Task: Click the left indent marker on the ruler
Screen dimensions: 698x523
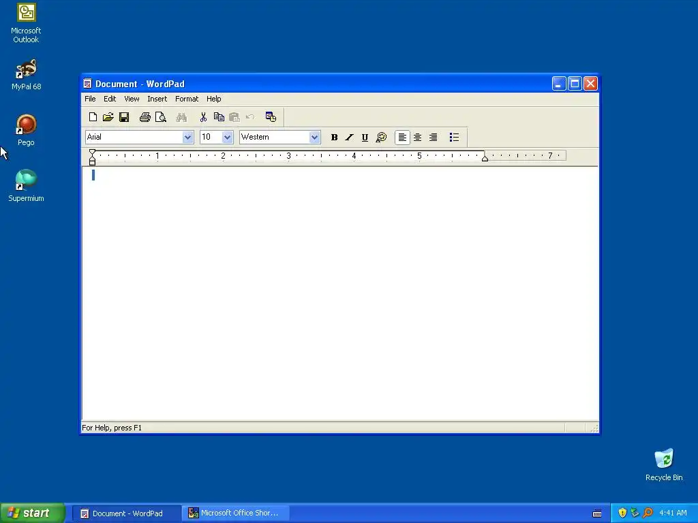Action: point(92,158)
